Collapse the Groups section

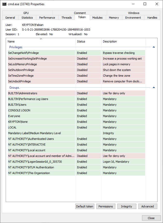coord(154,88)
